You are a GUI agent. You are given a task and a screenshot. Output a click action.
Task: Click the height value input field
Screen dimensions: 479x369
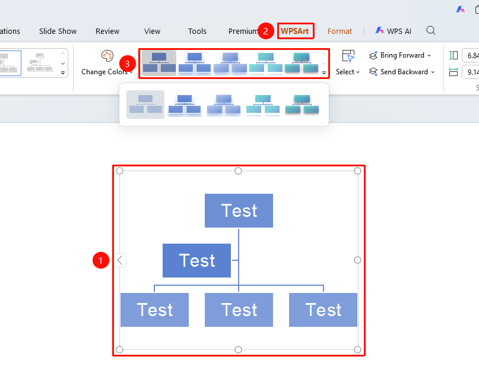tap(471, 55)
